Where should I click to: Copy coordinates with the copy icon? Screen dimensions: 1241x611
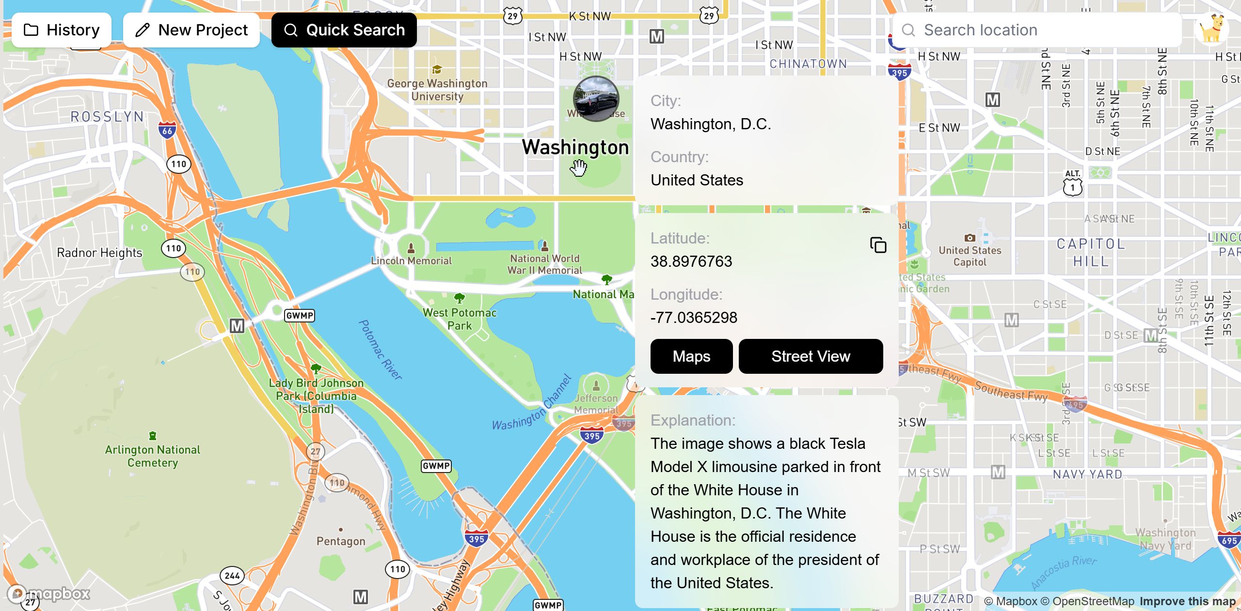[x=878, y=245]
